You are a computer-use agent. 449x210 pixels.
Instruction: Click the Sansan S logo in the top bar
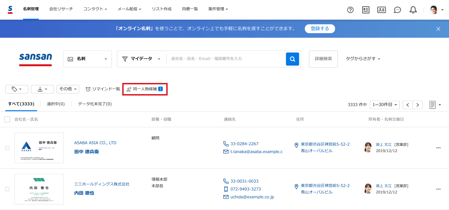click(x=10, y=9)
